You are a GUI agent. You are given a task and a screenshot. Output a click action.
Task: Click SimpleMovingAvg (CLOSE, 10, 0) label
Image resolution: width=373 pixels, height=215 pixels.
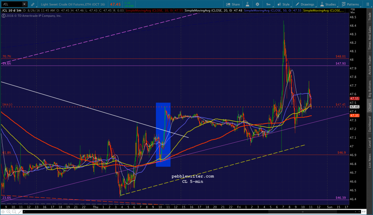149,11
